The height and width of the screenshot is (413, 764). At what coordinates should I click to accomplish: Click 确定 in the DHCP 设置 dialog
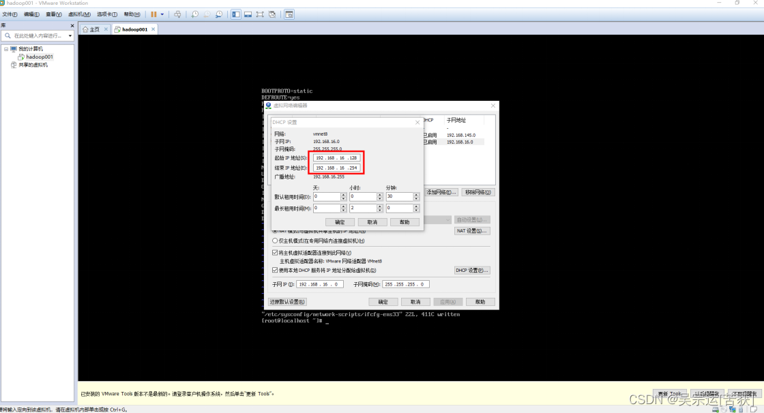click(x=340, y=222)
